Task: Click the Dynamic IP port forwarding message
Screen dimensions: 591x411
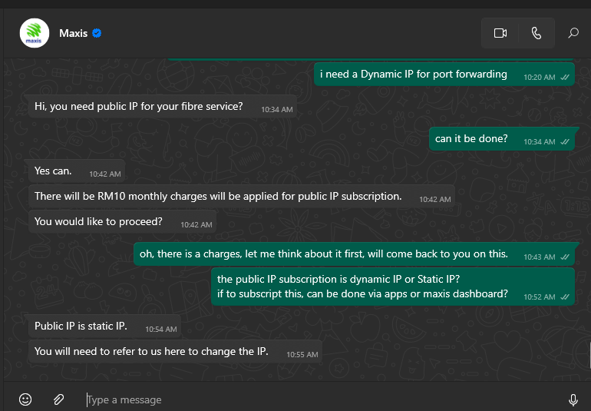Action: point(444,75)
